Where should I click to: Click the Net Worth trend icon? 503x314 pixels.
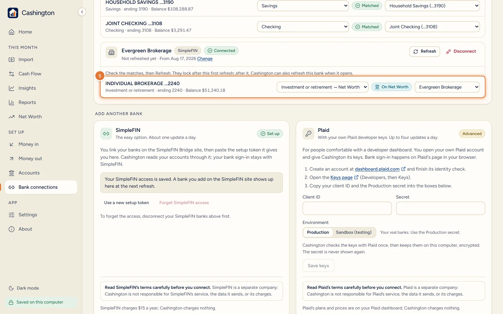pos(12,117)
